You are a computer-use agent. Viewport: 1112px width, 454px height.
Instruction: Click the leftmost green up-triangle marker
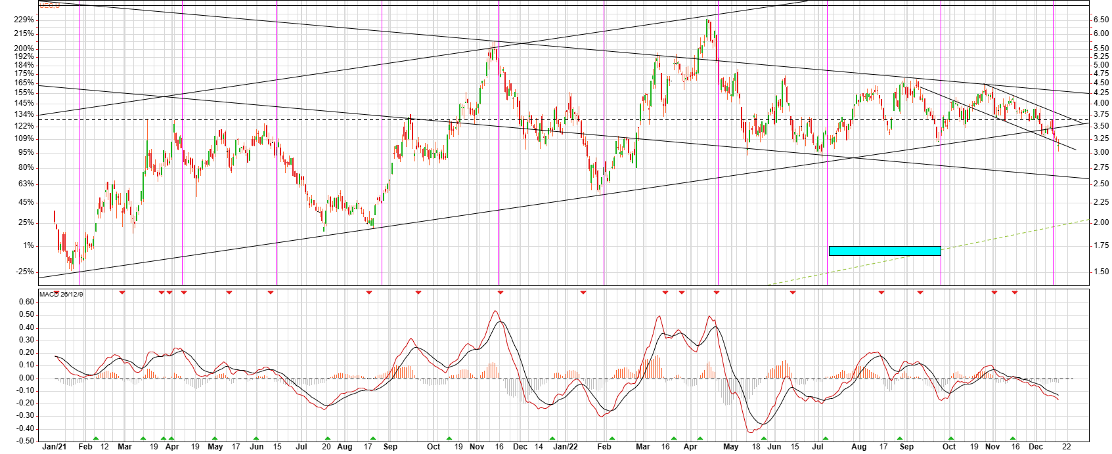pos(95,438)
